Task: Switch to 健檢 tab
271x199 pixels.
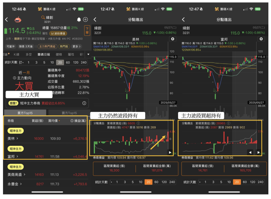Action: 59,54
